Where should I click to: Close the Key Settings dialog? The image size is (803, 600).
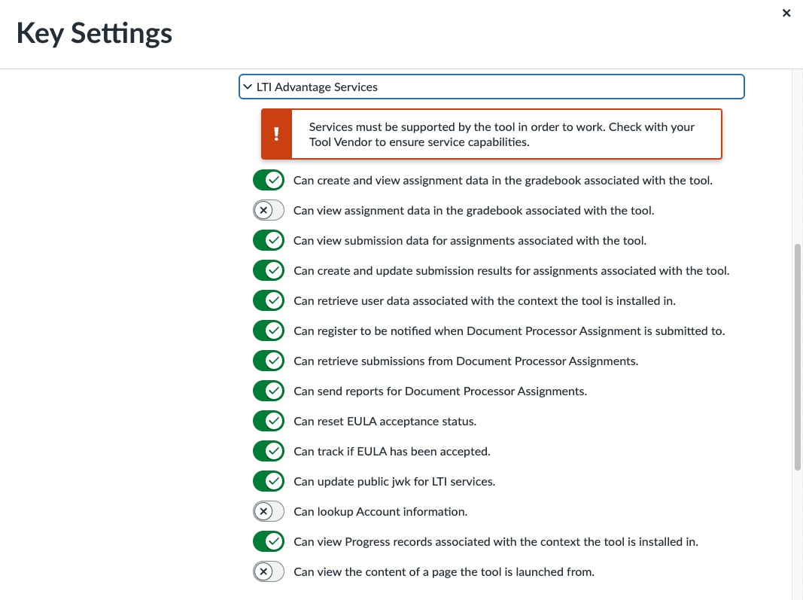(786, 13)
